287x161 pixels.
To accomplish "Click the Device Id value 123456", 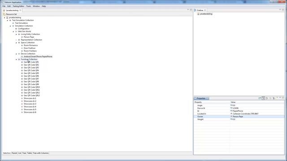I will click(235, 108).
